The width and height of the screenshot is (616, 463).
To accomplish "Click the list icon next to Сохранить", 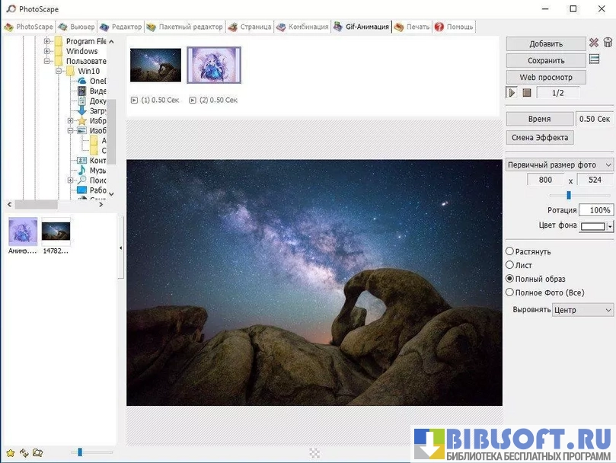I will [595, 59].
